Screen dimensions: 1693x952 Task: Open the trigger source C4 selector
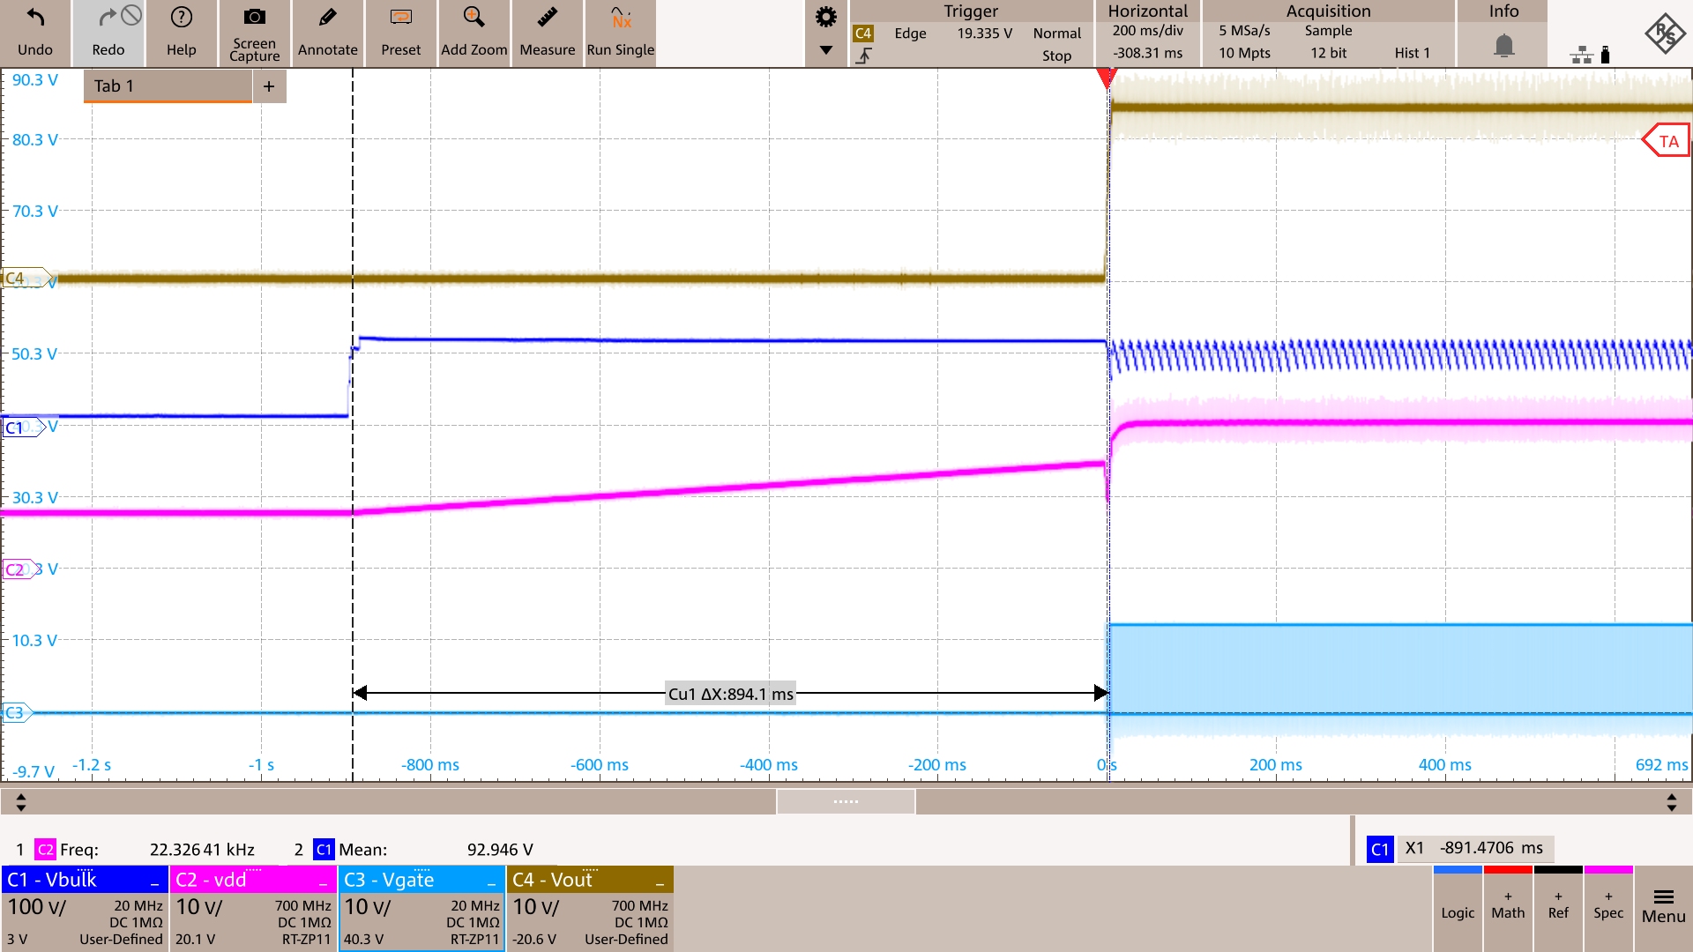click(865, 33)
